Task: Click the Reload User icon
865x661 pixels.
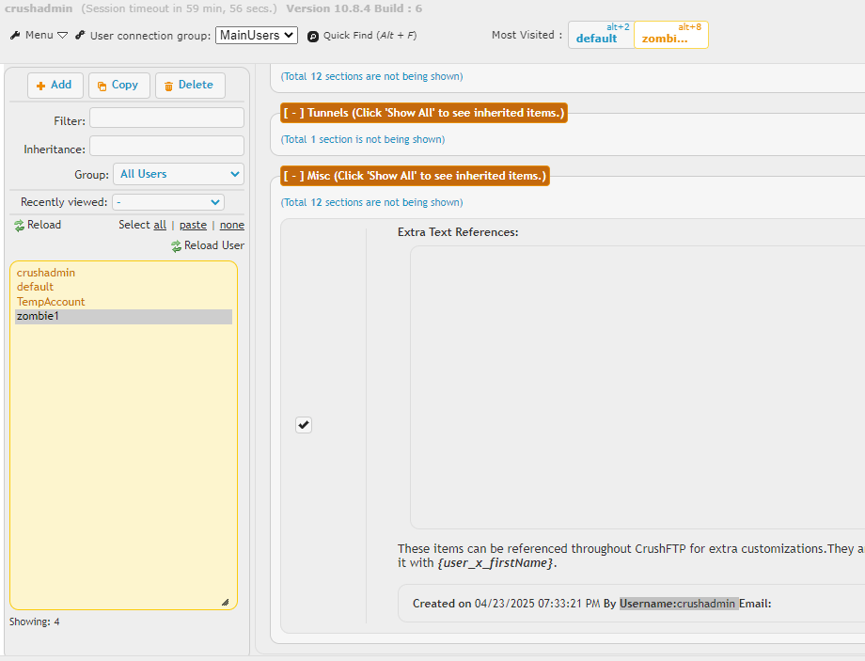Action: coord(176,246)
